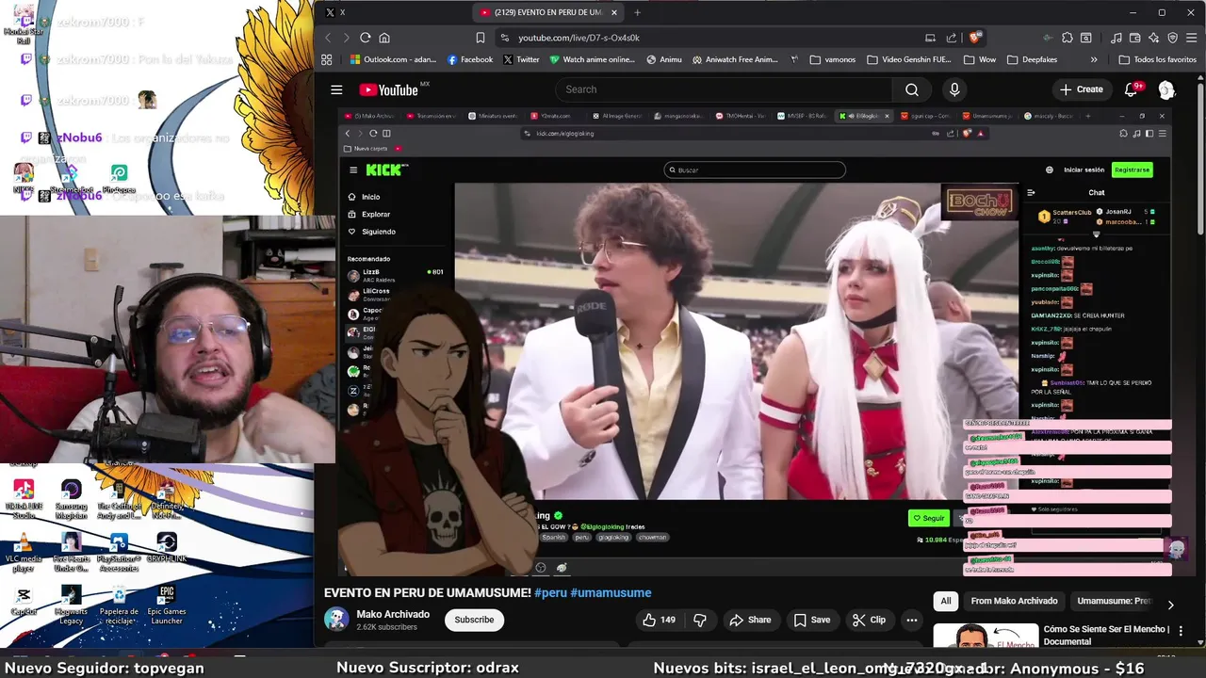Open the Facebook bookmark
This screenshot has width=1206, height=678.
(x=469, y=59)
